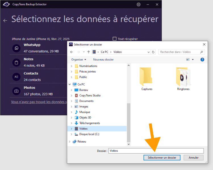Select Bureau in the navigation tree
The height and width of the screenshot is (170, 213).
[x=83, y=90]
